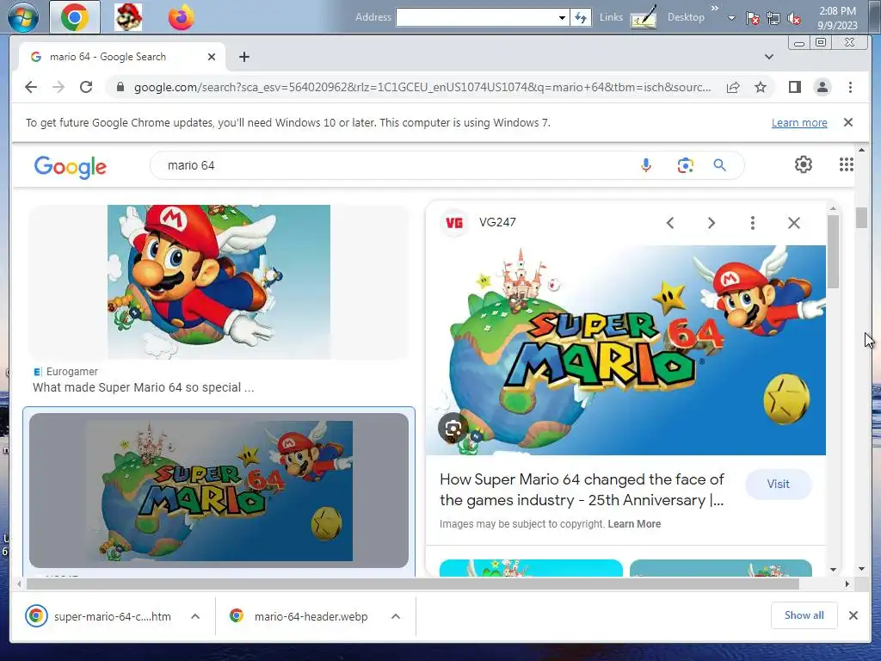Close the image preview panel

793,223
